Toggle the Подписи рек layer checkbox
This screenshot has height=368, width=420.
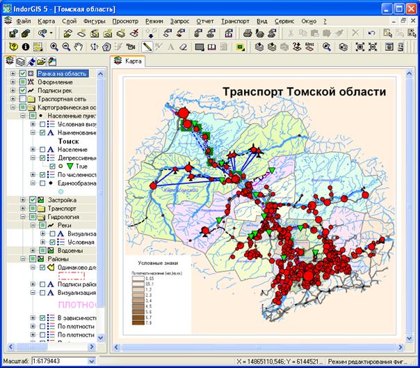23,91
